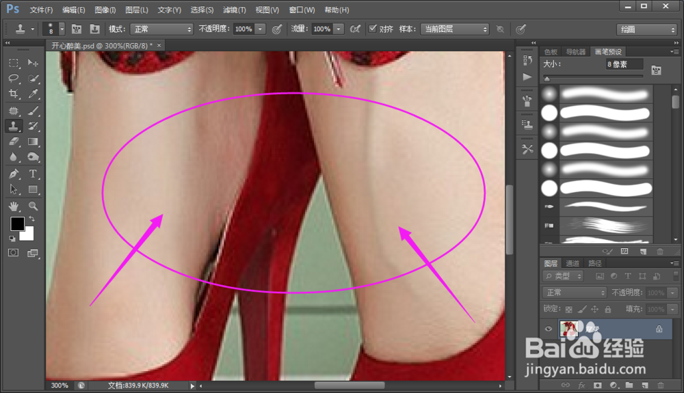Select the History Brush tool
Screen dimensions: 684x393
point(33,126)
